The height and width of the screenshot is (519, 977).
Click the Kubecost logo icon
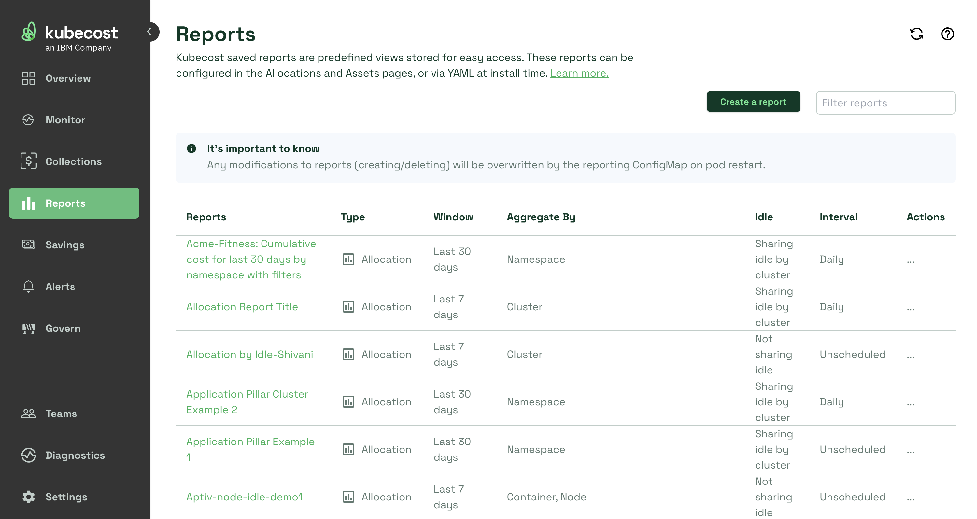click(29, 32)
